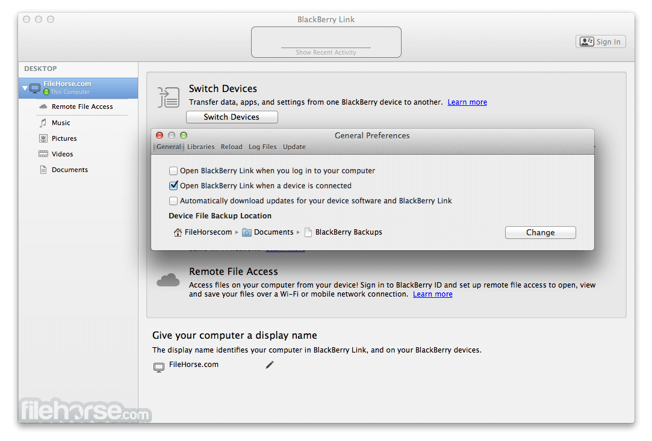Select Pictures in the sidebar

click(64, 138)
